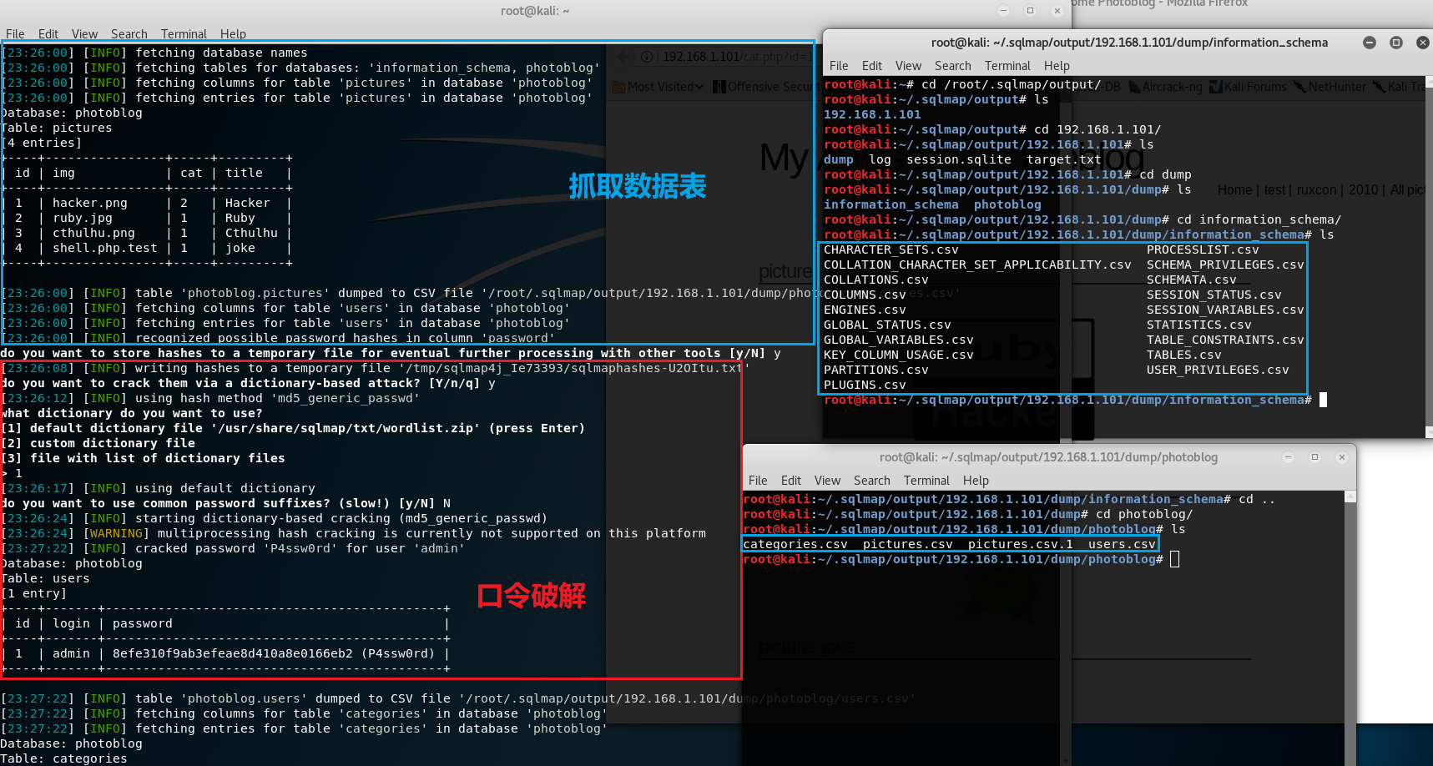Open Terminal menu in information_schema terminal window
This screenshot has width=1433, height=766.
tap(1007, 66)
